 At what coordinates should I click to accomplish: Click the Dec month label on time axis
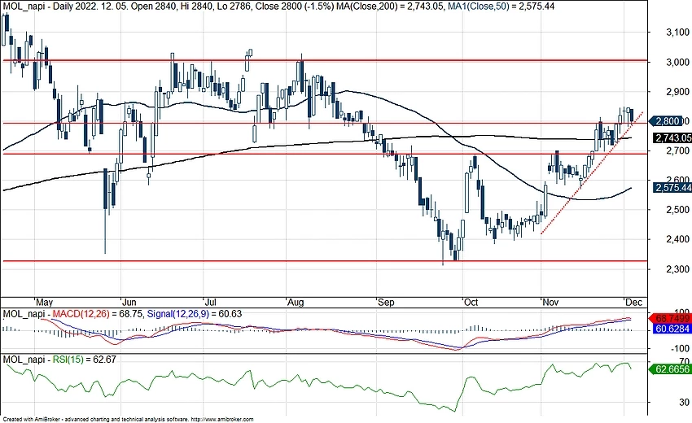(633, 302)
